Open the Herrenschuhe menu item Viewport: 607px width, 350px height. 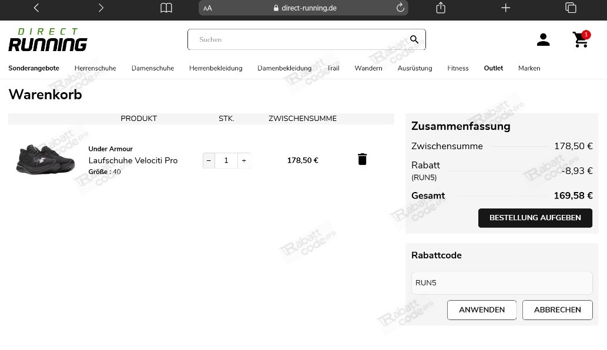point(95,68)
